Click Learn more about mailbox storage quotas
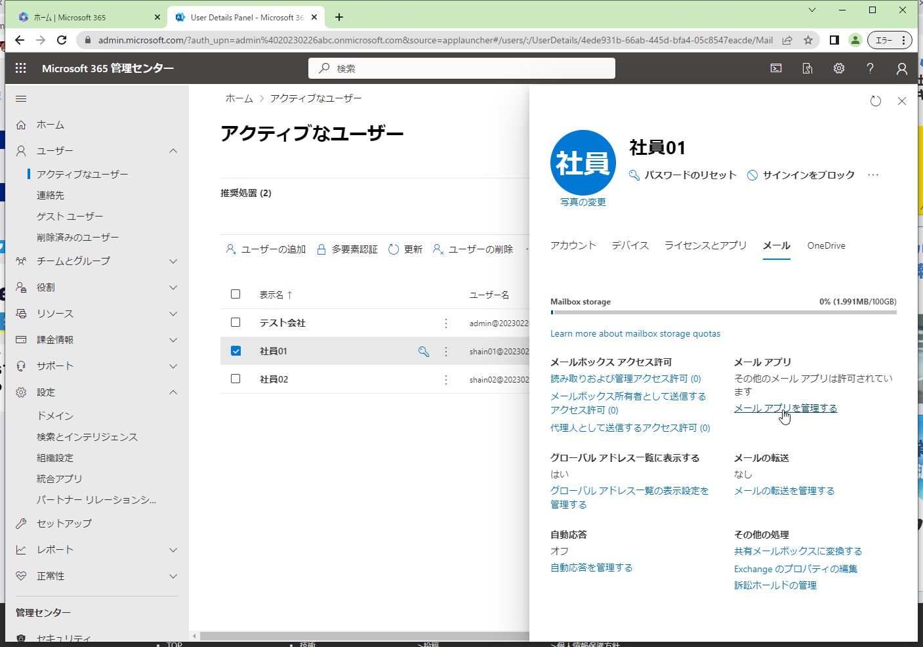The height and width of the screenshot is (647, 923). pos(635,333)
